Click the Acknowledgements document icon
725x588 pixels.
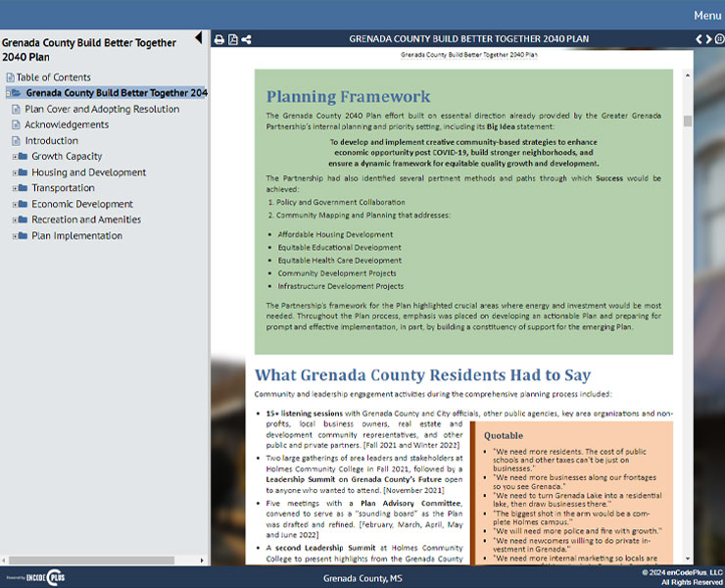pos(17,124)
